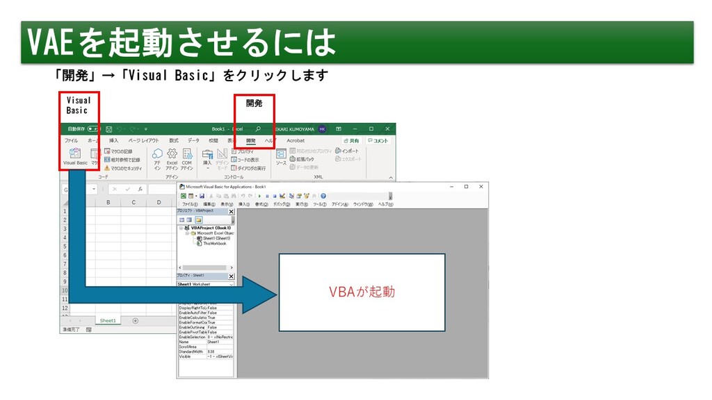The width and height of the screenshot is (712, 400).
Task: Click the Excel save disk icon
Action: click(x=109, y=129)
